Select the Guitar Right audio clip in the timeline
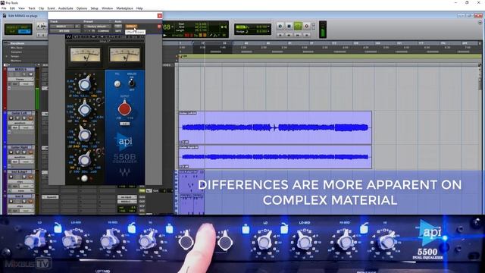 tap(275, 157)
